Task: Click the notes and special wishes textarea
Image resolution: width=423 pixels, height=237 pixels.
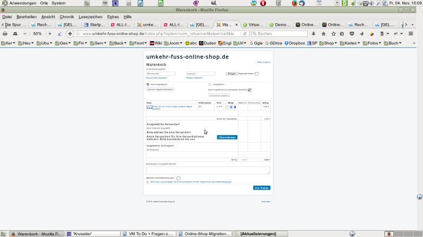Action: (x=208, y=170)
